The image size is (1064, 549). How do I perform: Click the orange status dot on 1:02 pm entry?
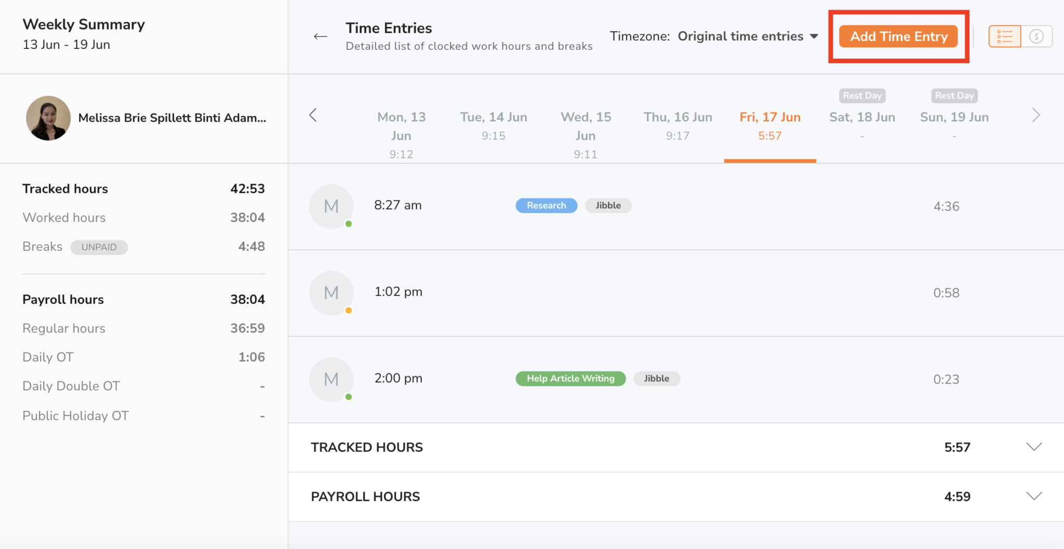[349, 310]
